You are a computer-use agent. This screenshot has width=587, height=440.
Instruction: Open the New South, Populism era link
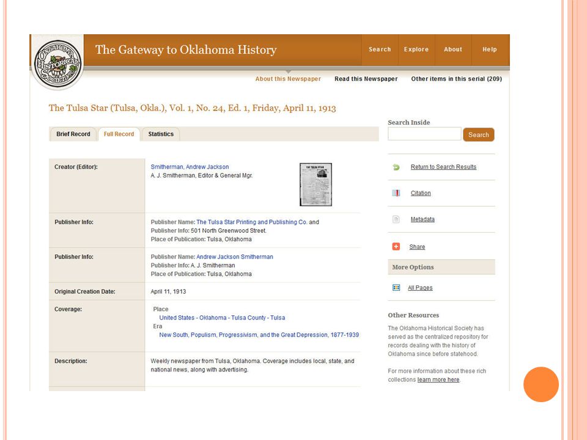[x=259, y=335]
